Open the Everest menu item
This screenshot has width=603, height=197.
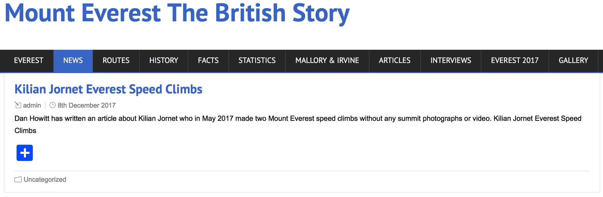point(29,60)
